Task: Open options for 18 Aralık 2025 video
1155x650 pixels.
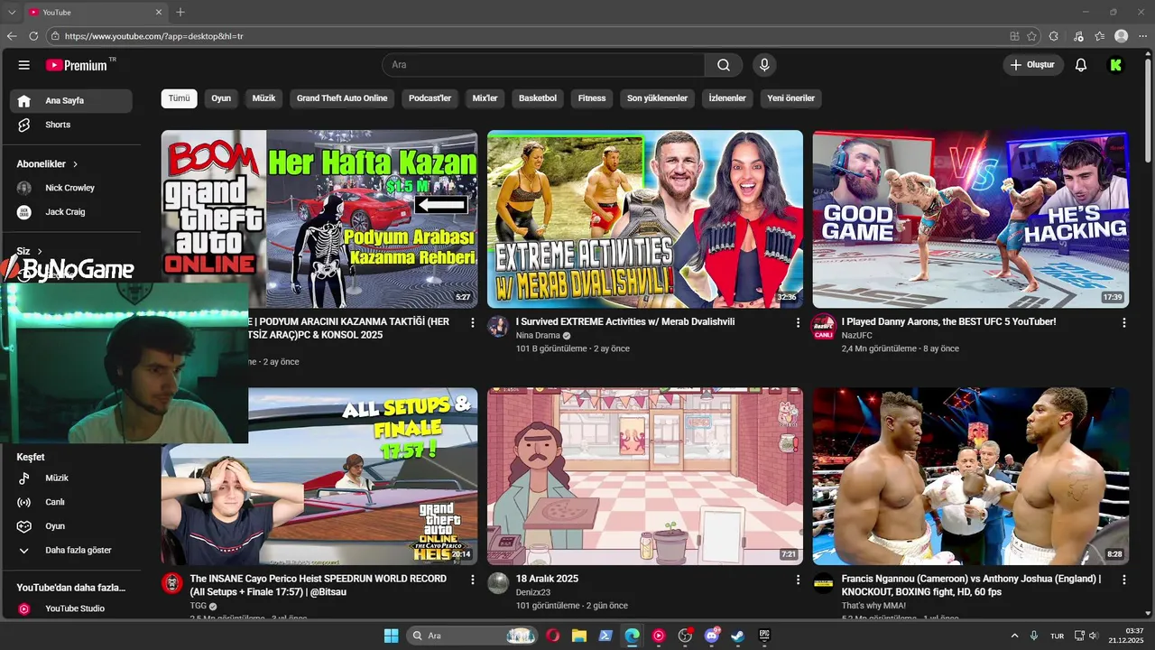Action: [798, 580]
